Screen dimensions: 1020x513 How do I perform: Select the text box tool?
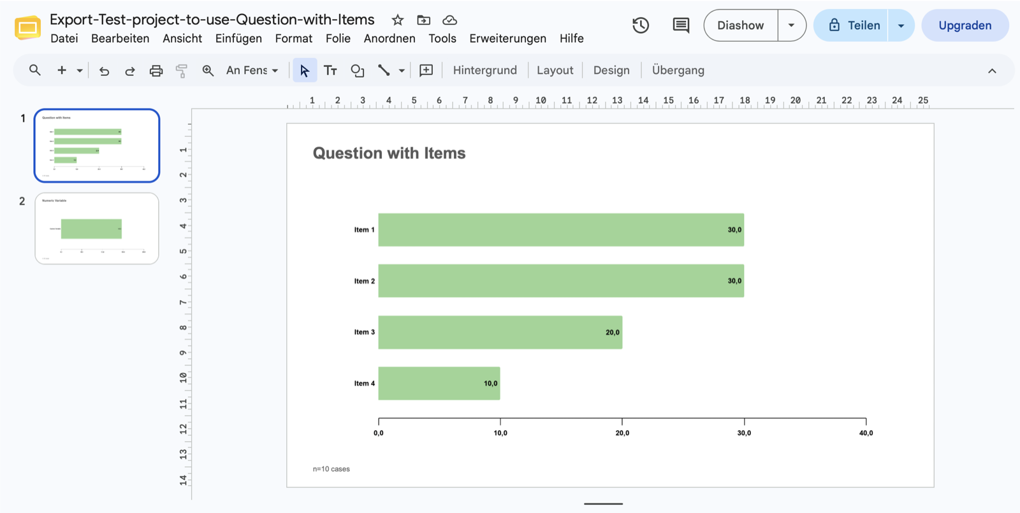click(x=330, y=71)
